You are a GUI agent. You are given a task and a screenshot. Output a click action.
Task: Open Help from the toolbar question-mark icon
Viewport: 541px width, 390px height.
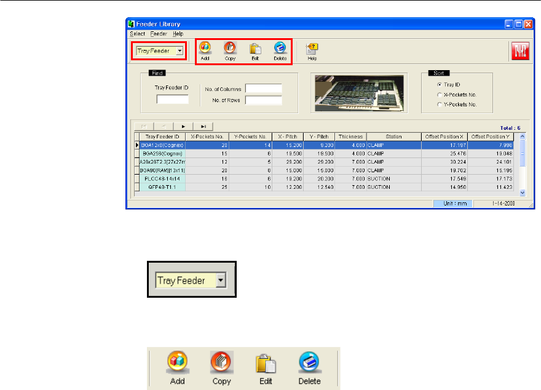pos(312,49)
